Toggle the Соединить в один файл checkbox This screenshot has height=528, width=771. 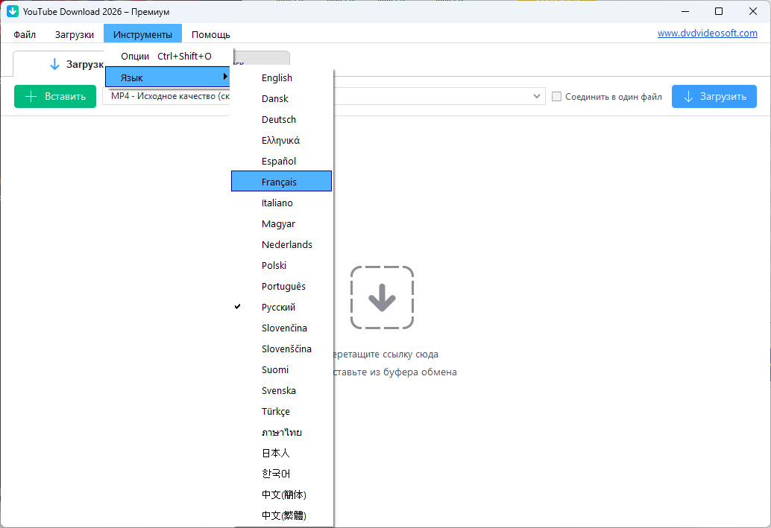[x=556, y=97]
